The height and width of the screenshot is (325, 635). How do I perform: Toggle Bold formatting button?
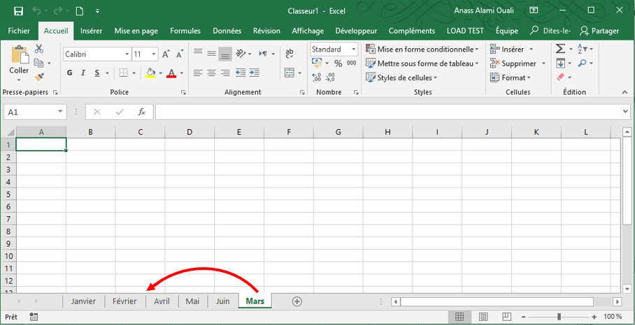click(70, 73)
